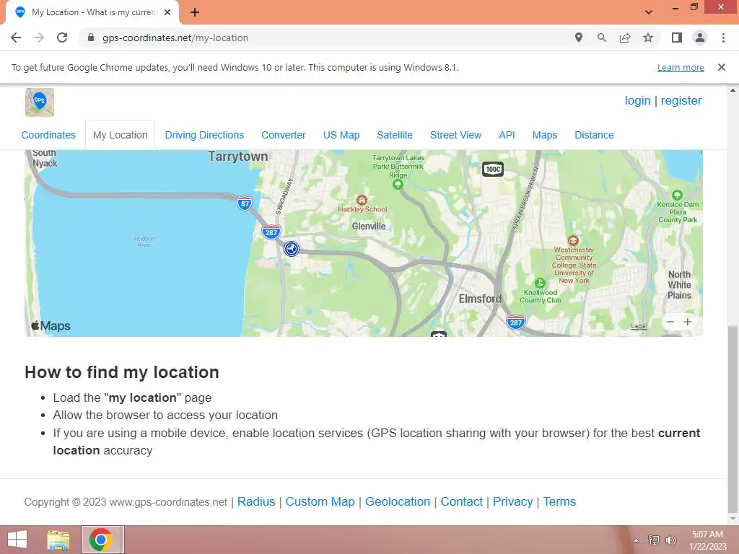Screen dimensions: 739x554
Task: Click the Contact footer link
Action: 461,502
